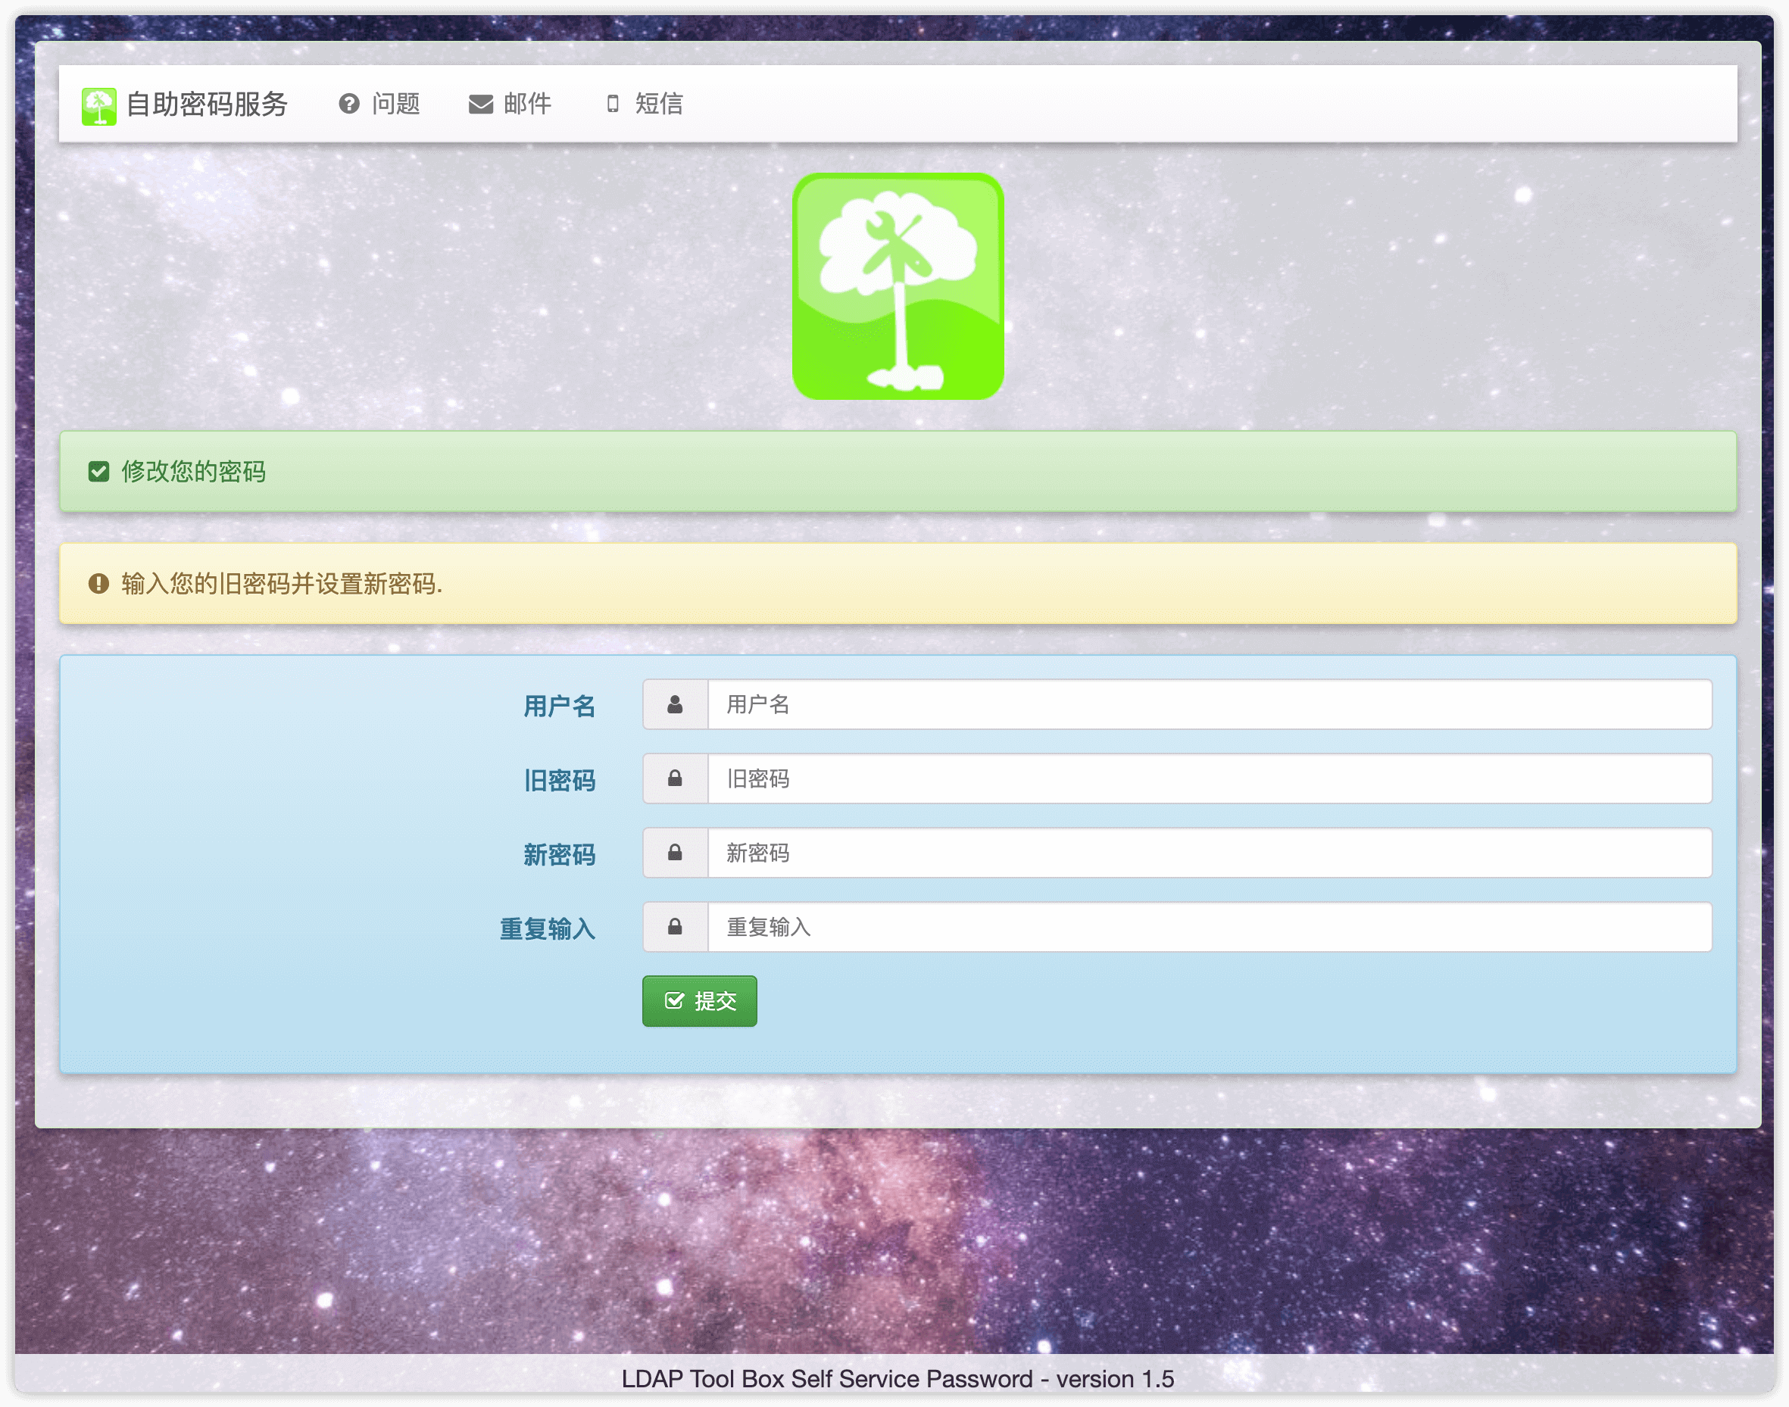Open the 问题 menu item

[x=380, y=104]
